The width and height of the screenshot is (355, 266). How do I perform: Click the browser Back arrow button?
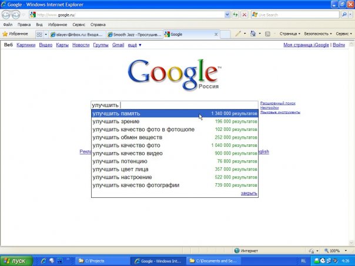click(6, 15)
